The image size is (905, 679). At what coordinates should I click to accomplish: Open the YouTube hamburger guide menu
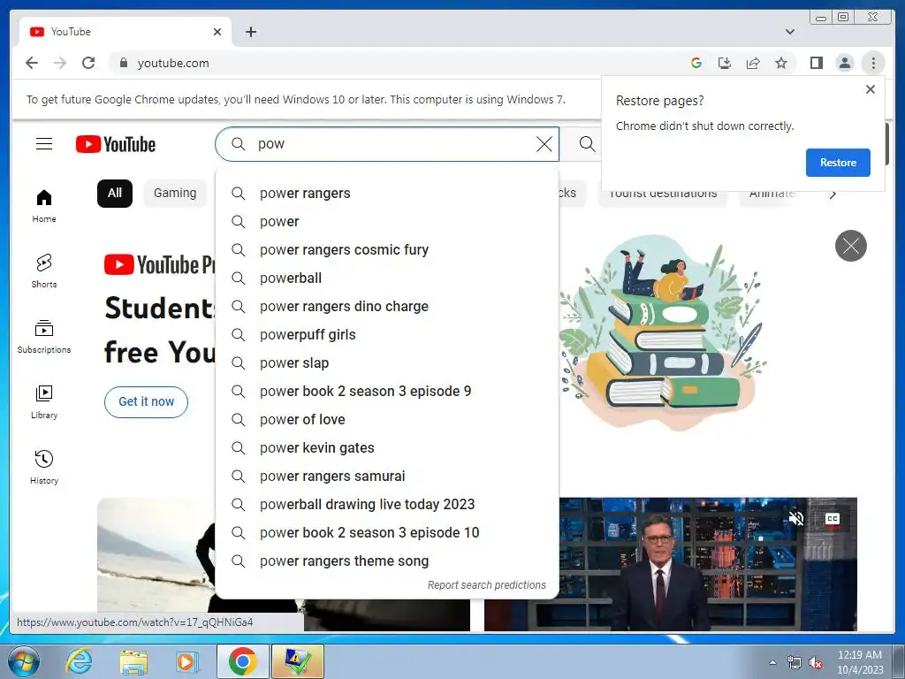[44, 144]
